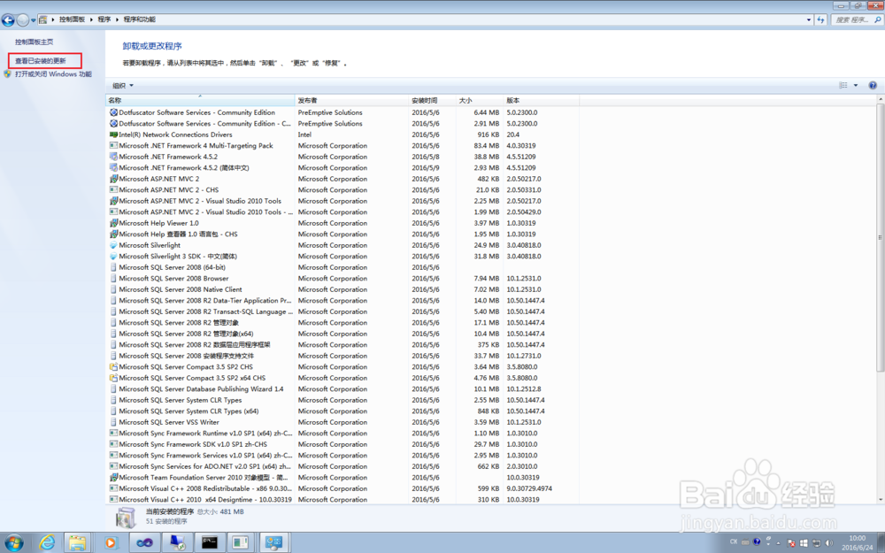Image resolution: width=885 pixels, height=553 pixels.
Task: Select Microsoft Silverlight 3 SDK - 中文(简体)
Action: tap(178, 257)
